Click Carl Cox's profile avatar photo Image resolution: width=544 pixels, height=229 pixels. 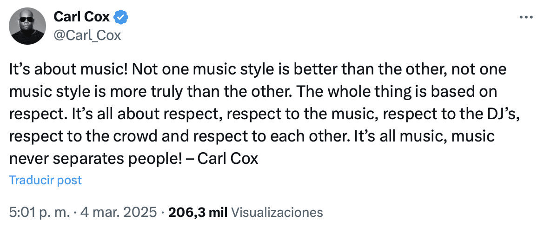coord(27,26)
